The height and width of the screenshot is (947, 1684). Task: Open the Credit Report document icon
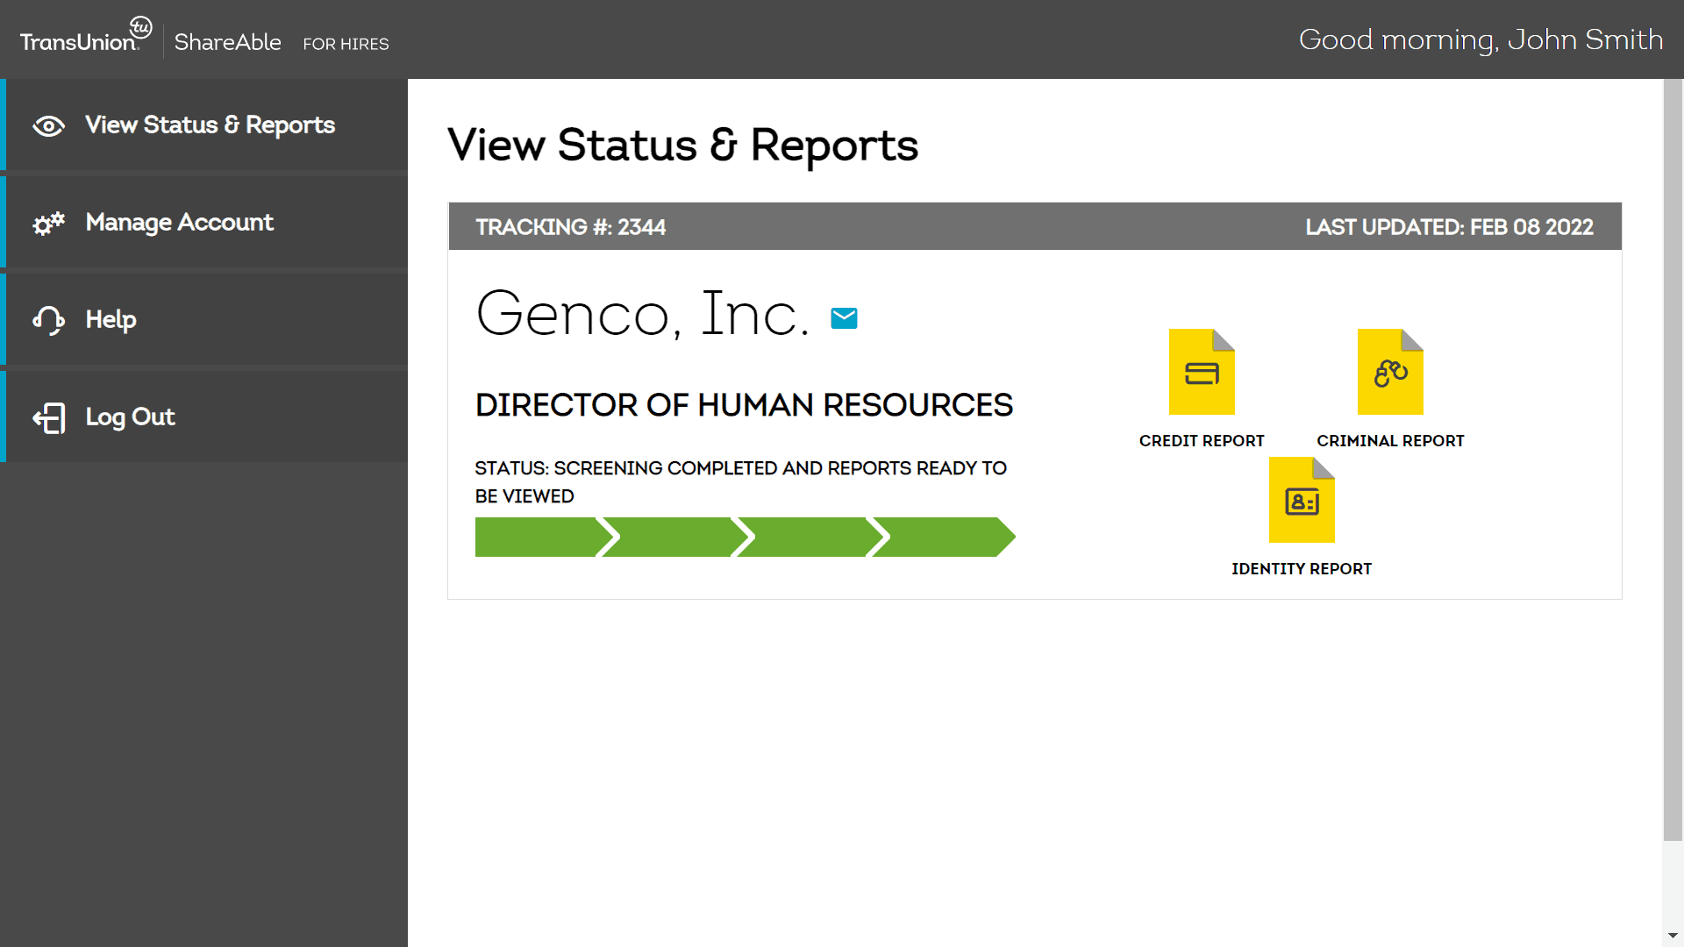(1202, 372)
